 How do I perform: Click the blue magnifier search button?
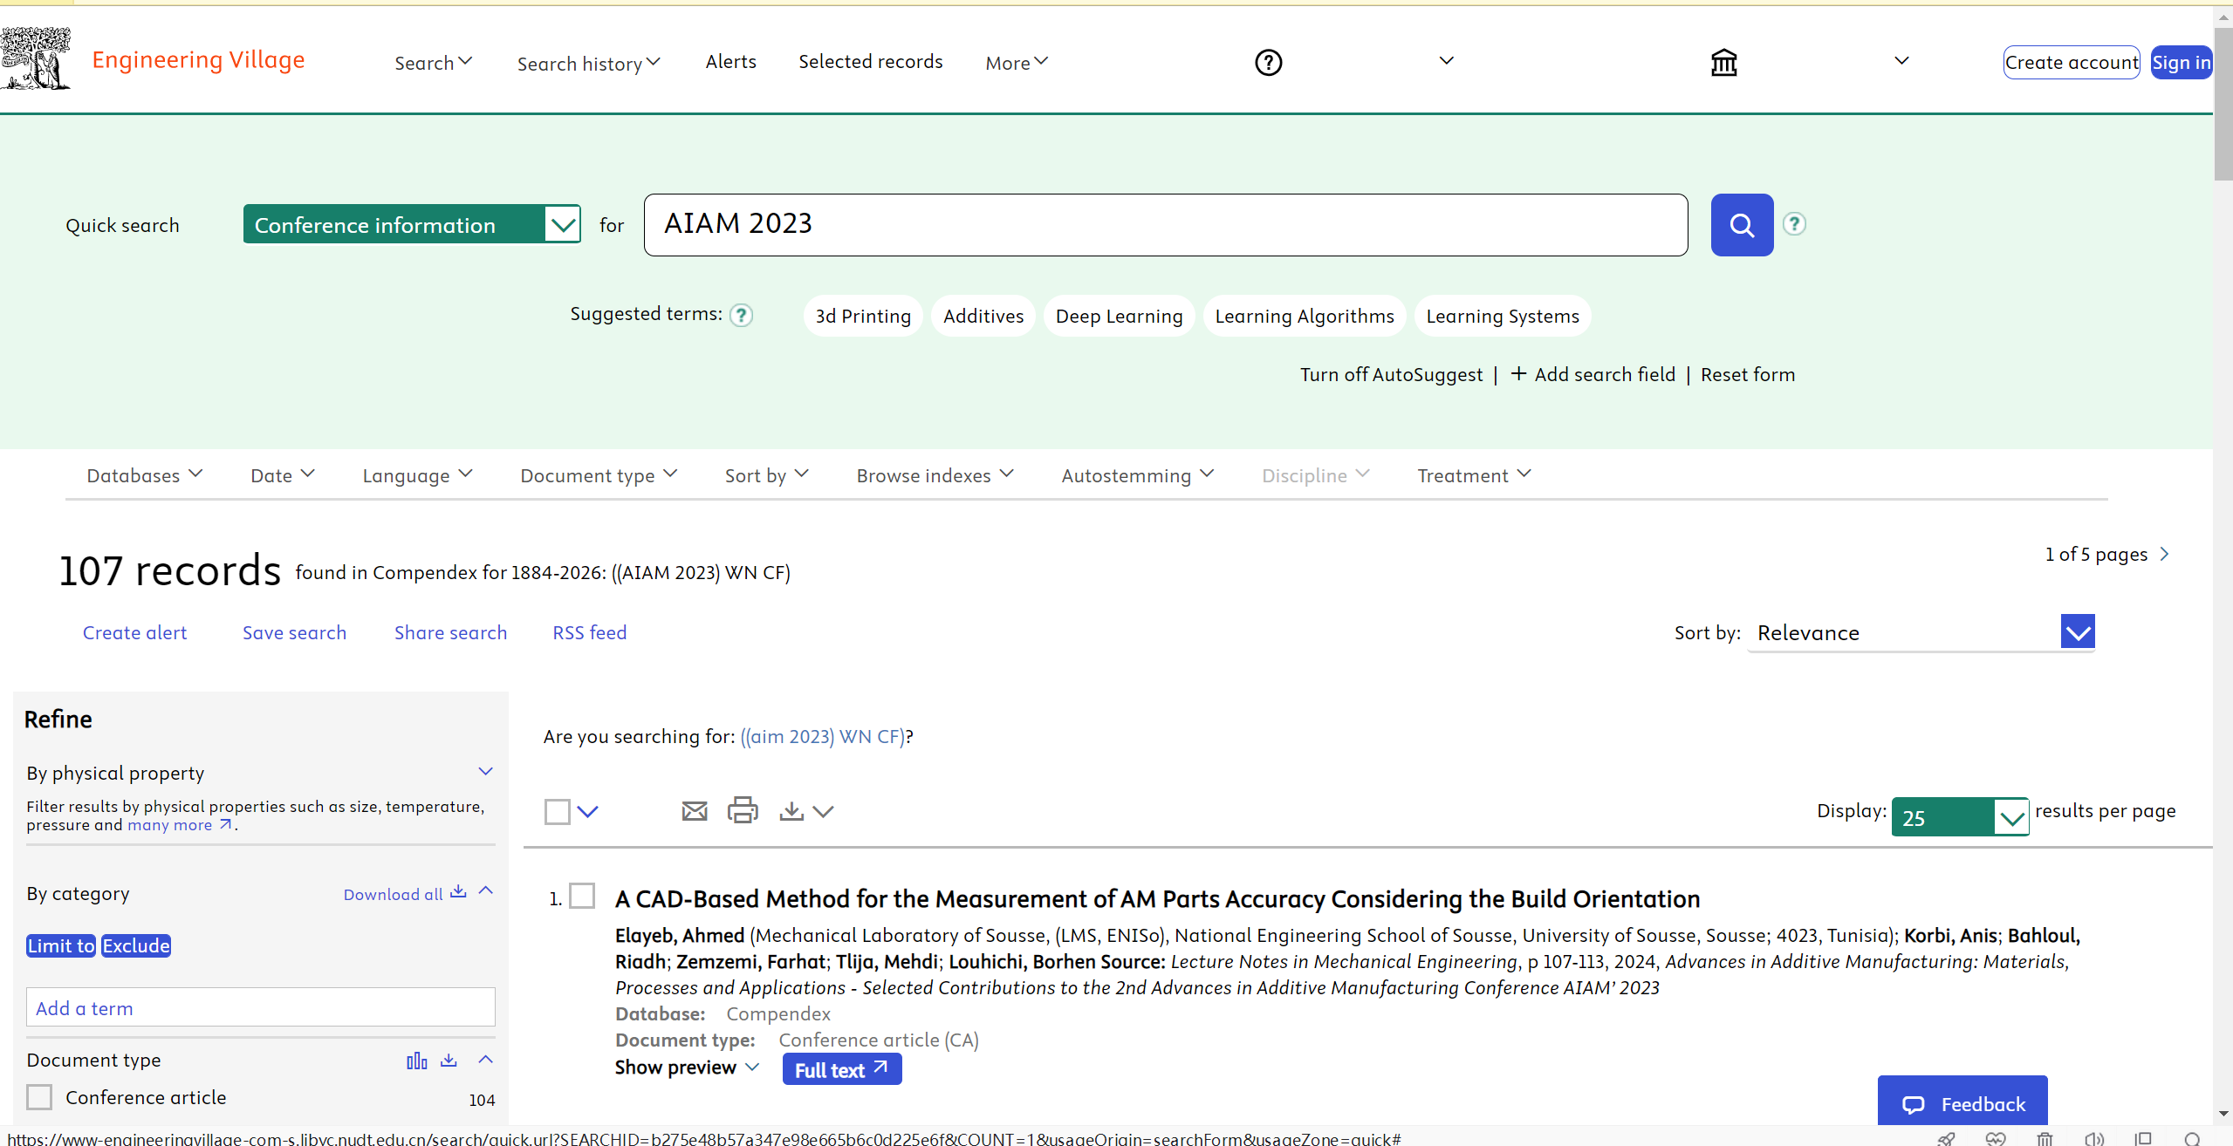tap(1742, 225)
